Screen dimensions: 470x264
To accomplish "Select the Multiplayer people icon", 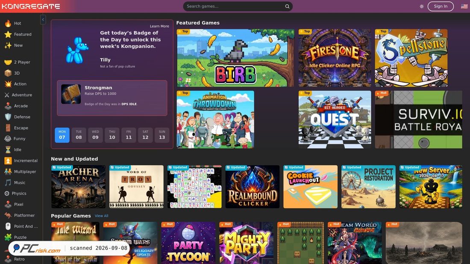I will [8, 171].
